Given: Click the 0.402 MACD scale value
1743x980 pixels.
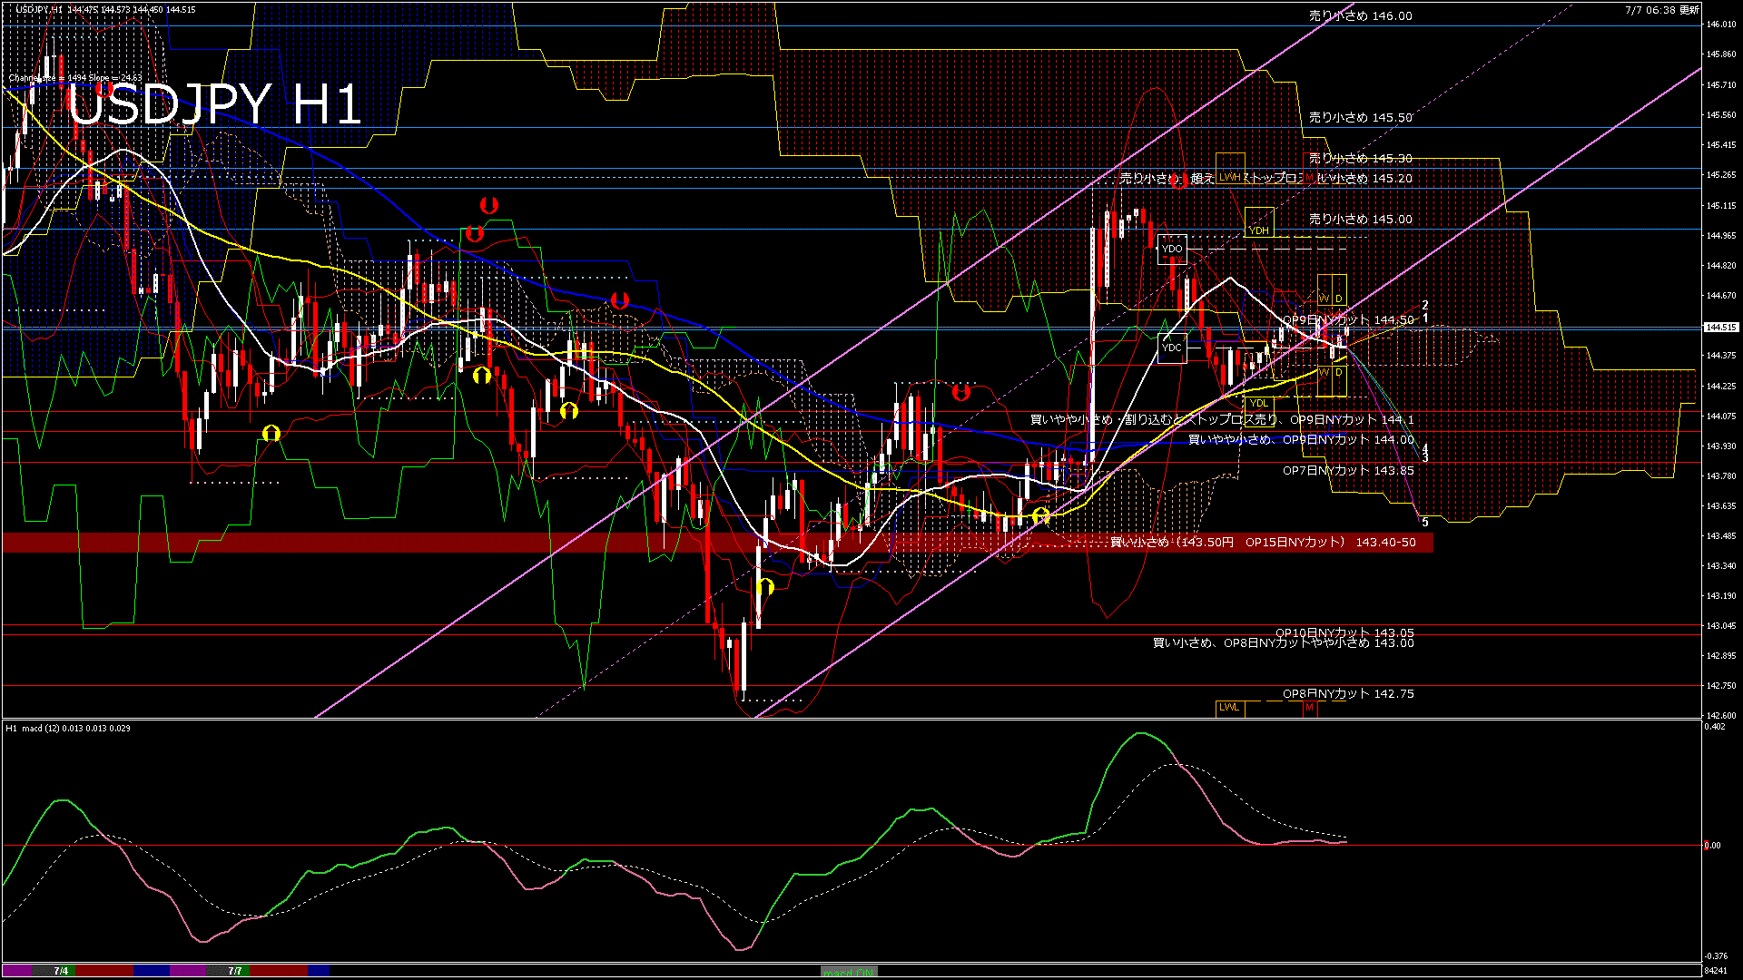Looking at the screenshot, I should pos(1715,727).
